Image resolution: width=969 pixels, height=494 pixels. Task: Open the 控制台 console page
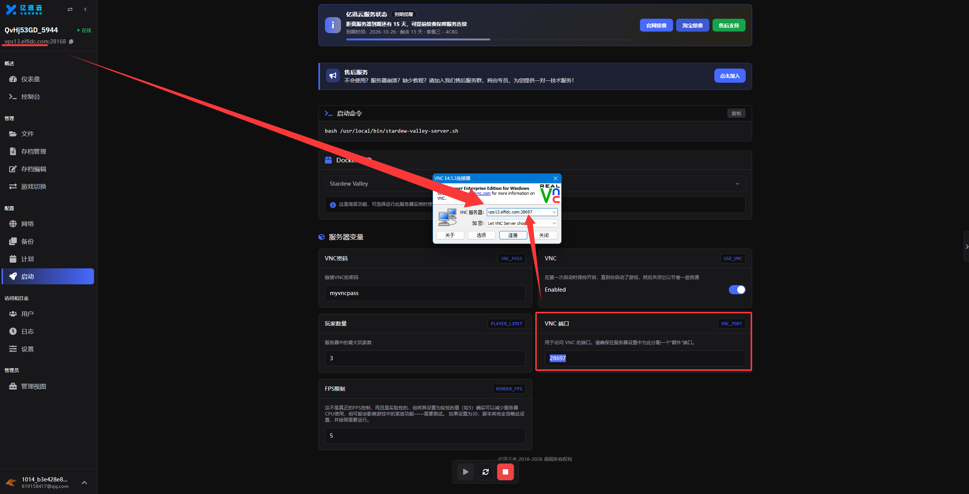(x=48, y=96)
